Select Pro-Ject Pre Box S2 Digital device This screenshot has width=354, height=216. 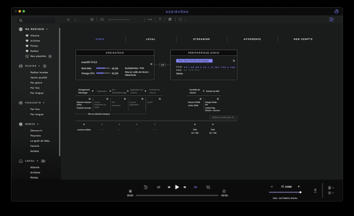(194, 60)
